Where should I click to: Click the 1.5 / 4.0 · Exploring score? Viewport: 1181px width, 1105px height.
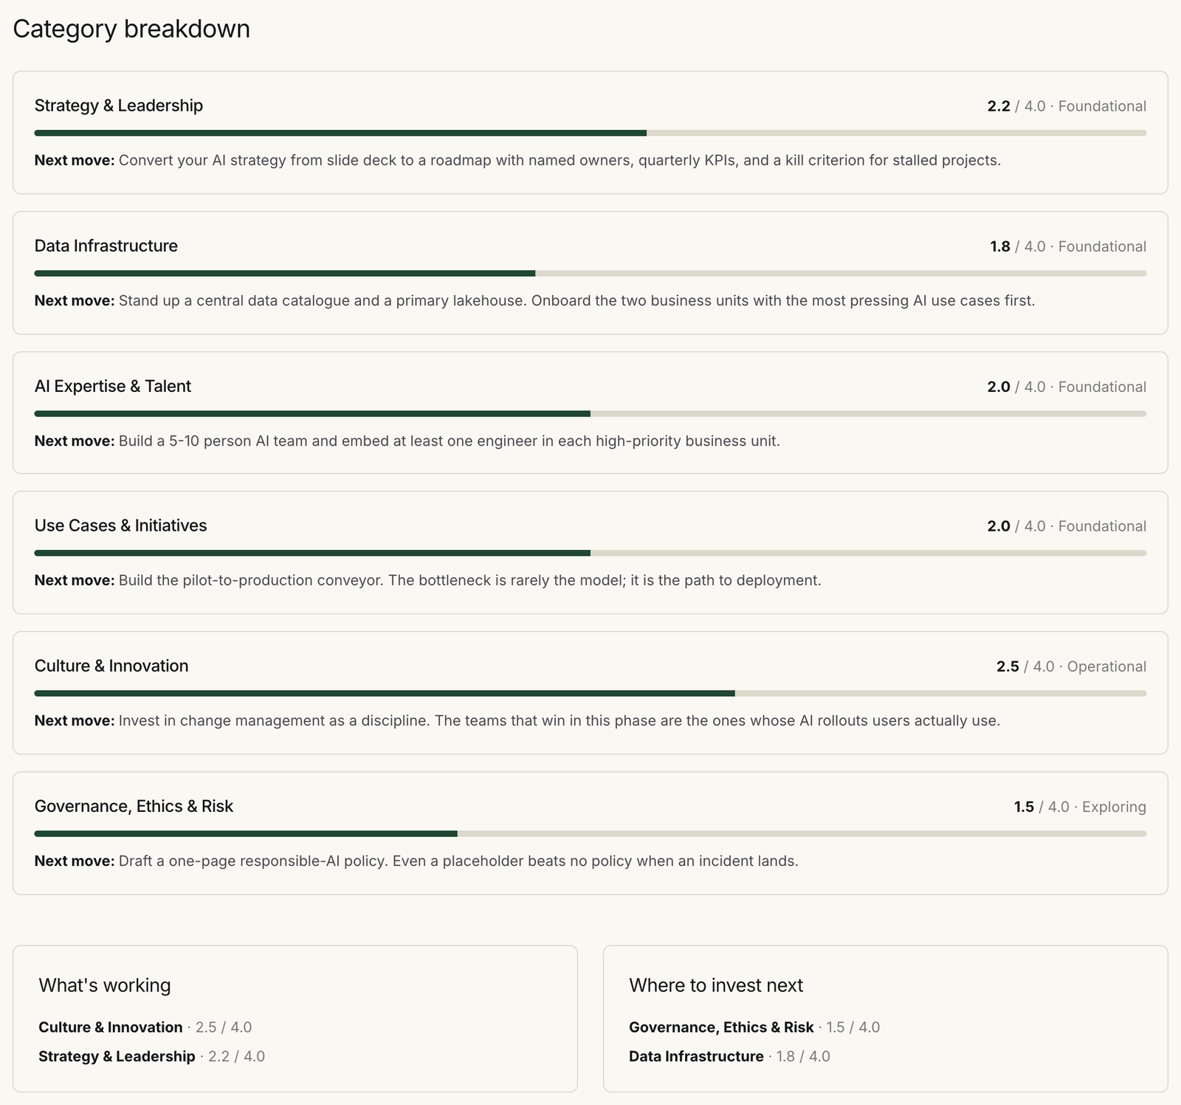click(x=1080, y=807)
